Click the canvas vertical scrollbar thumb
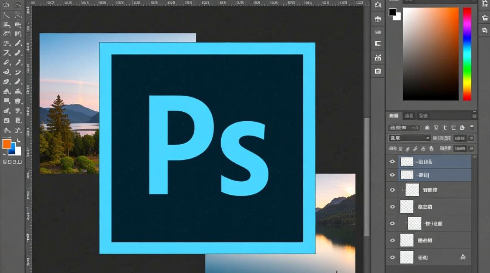 pos(367,177)
